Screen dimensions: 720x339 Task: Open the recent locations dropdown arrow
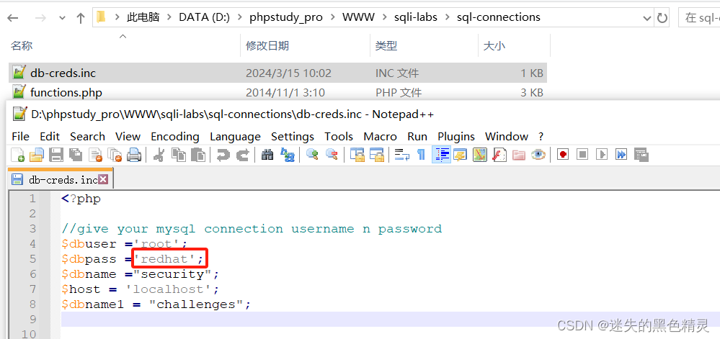click(62, 17)
